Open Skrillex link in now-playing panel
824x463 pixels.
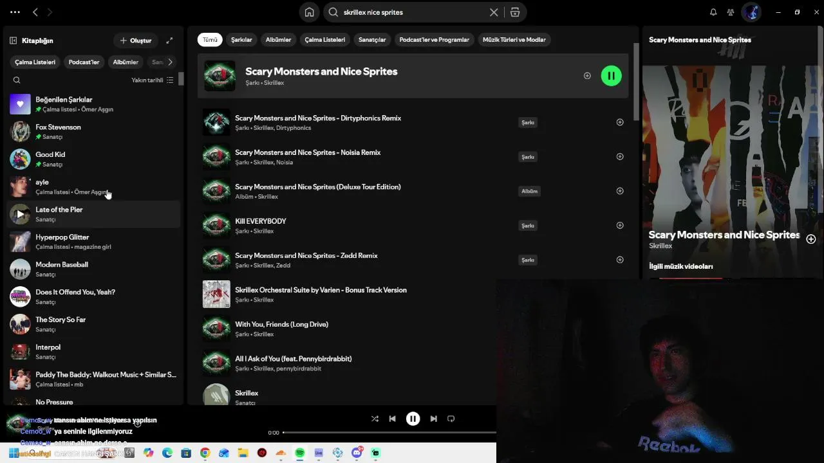coord(660,246)
